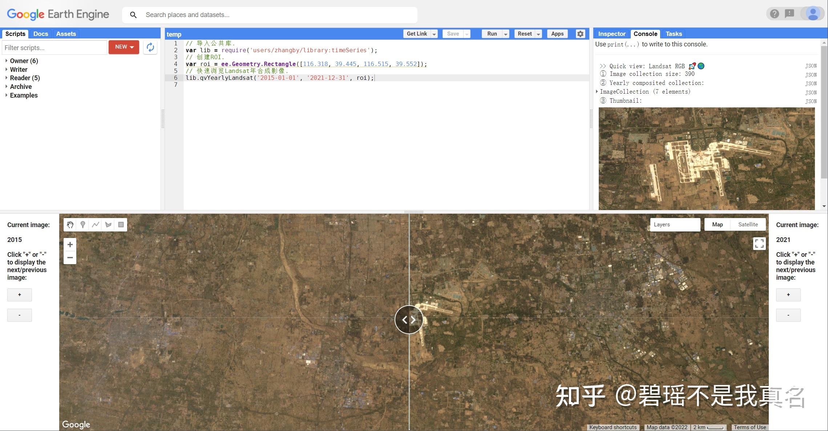Zoom in with the map plus control
Image resolution: width=828 pixels, height=431 pixels.
(x=70, y=244)
